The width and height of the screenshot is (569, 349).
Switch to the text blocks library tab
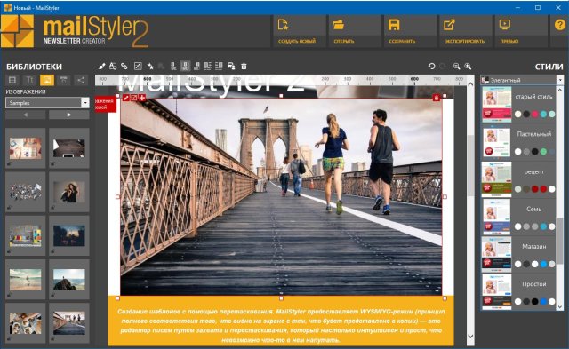pyautogui.click(x=29, y=80)
